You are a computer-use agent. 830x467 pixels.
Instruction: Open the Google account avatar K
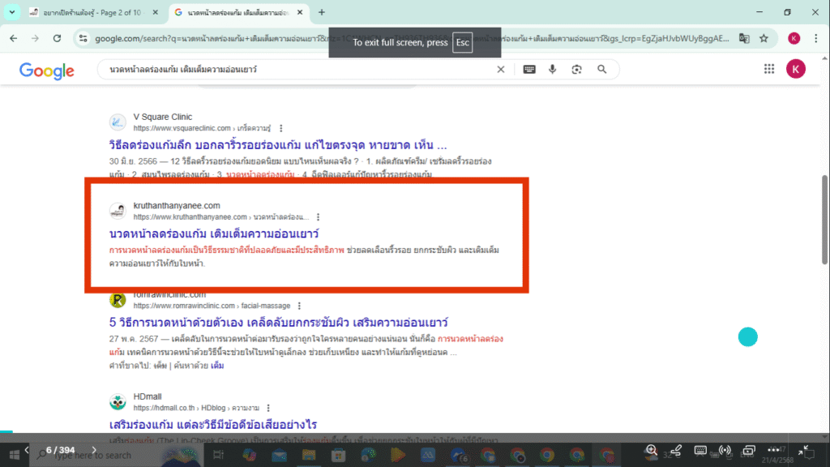(796, 69)
